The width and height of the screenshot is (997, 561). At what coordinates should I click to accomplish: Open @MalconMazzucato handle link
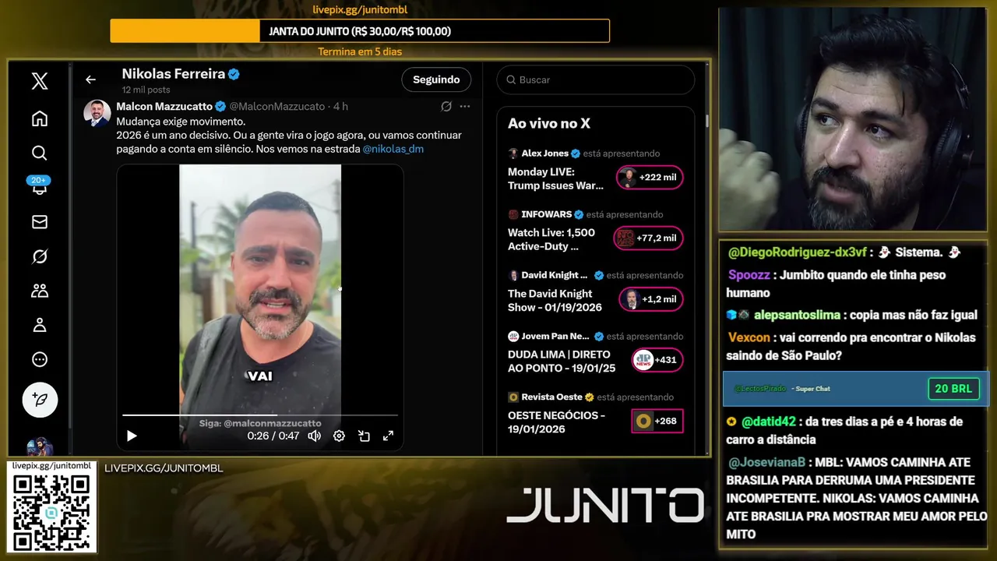click(277, 106)
